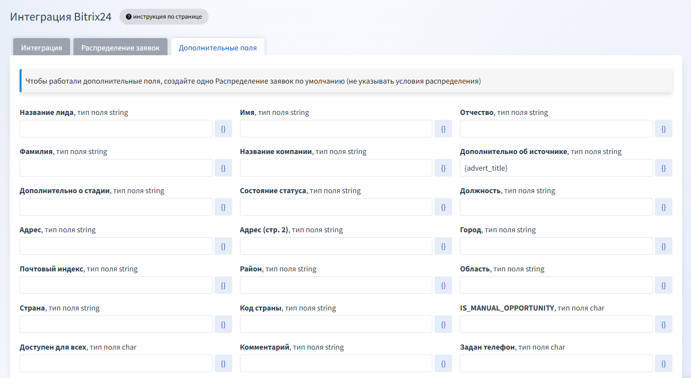Viewport: 691px width, 378px height.
Task: Click the Название компании input
Action: point(336,168)
